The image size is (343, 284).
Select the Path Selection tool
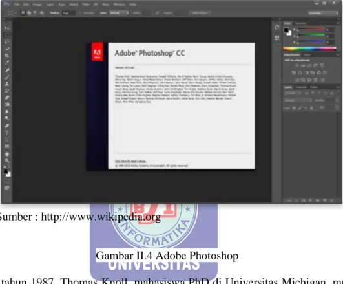click(x=6, y=140)
